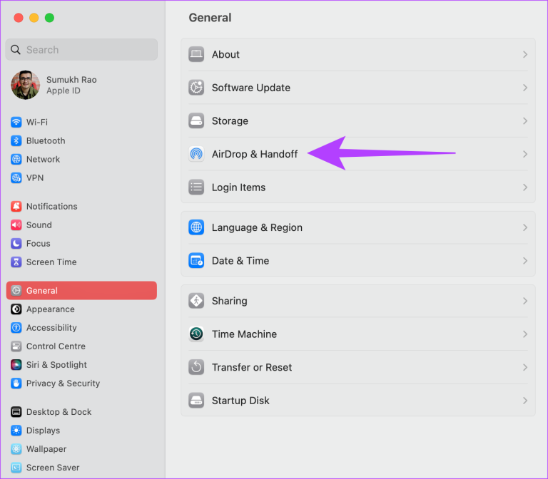This screenshot has height=479, width=548.
Task: Click the Storage drive icon
Action: click(196, 120)
